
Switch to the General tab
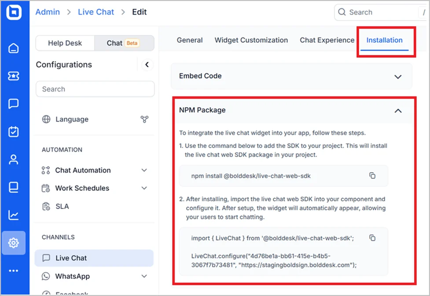point(190,40)
